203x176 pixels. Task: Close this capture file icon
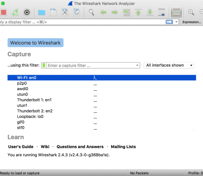coord(65,13)
